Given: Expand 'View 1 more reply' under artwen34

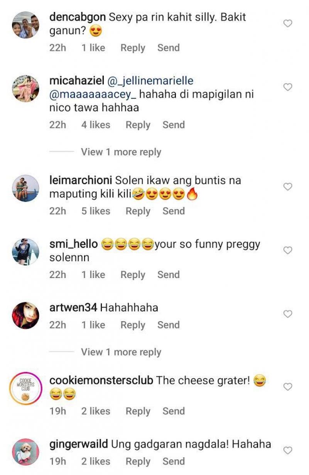Looking at the screenshot, I should tap(121, 352).
